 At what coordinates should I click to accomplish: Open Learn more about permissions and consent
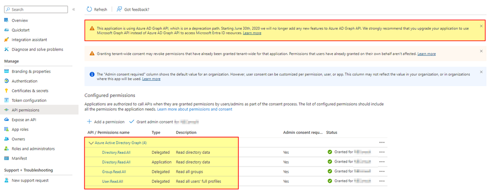[x=195, y=109]
